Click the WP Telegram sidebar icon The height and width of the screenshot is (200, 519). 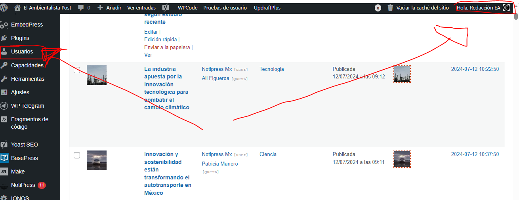pyautogui.click(x=4, y=106)
